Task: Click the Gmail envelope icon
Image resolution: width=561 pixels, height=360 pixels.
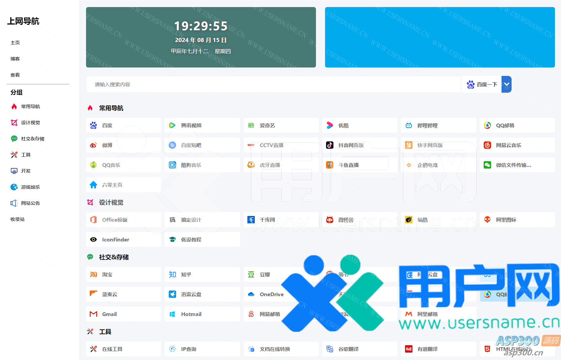Action: point(93,314)
